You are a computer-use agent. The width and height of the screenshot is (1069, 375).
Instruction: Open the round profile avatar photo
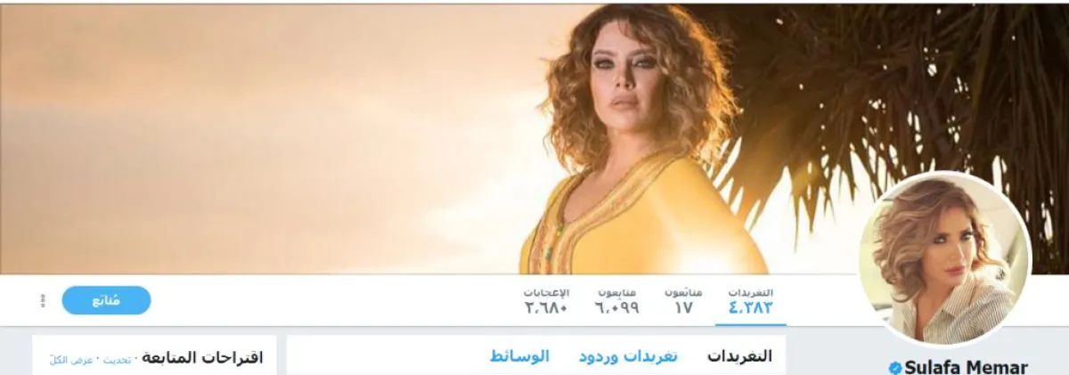coord(945,258)
